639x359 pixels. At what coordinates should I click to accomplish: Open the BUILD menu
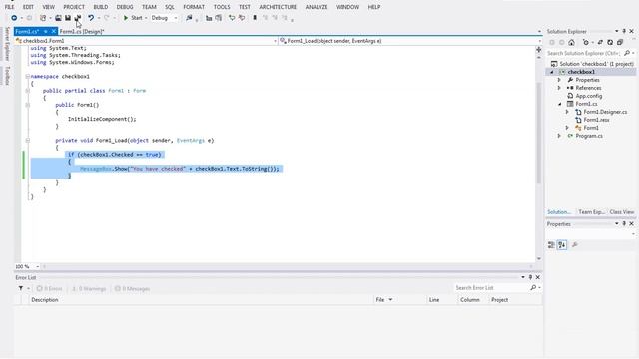101,7
